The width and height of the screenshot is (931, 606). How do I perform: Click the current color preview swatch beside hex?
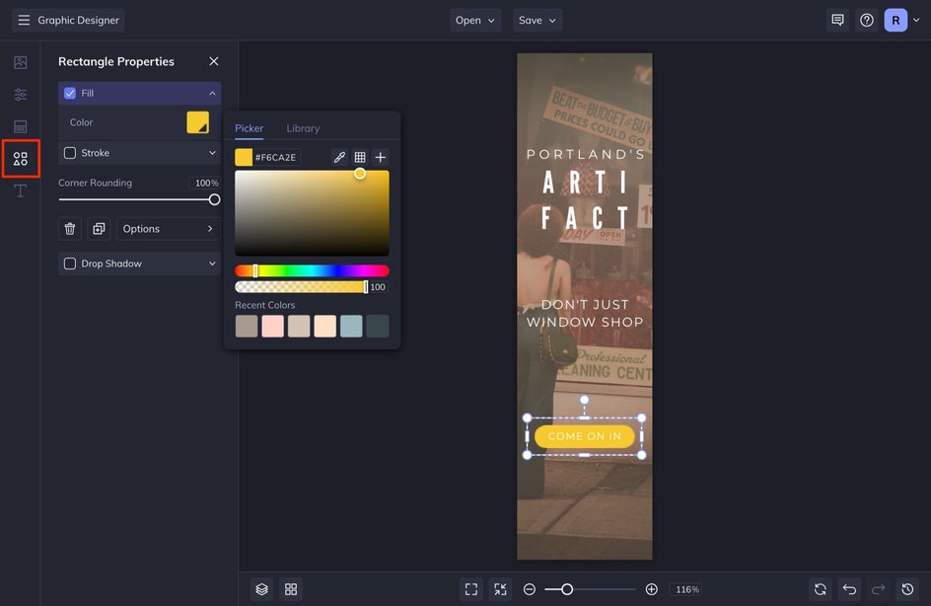click(244, 158)
